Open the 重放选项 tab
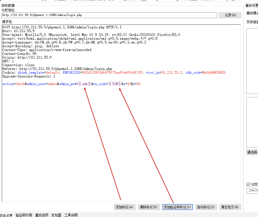This screenshot has height=217, width=258. tap(42, 215)
